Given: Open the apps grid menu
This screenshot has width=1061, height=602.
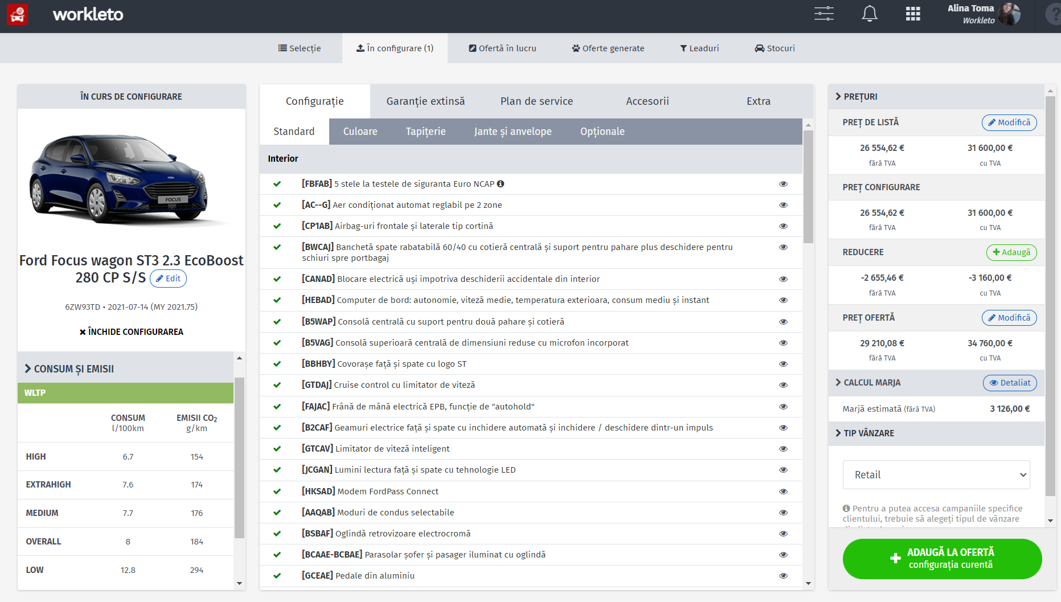Looking at the screenshot, I should tap(913, 14).
